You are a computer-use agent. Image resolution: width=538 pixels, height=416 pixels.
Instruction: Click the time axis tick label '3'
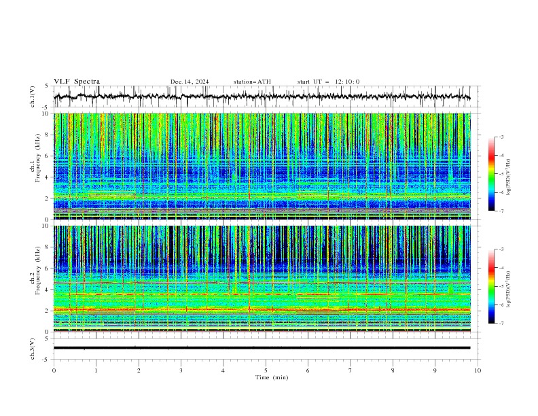[181, 370]
